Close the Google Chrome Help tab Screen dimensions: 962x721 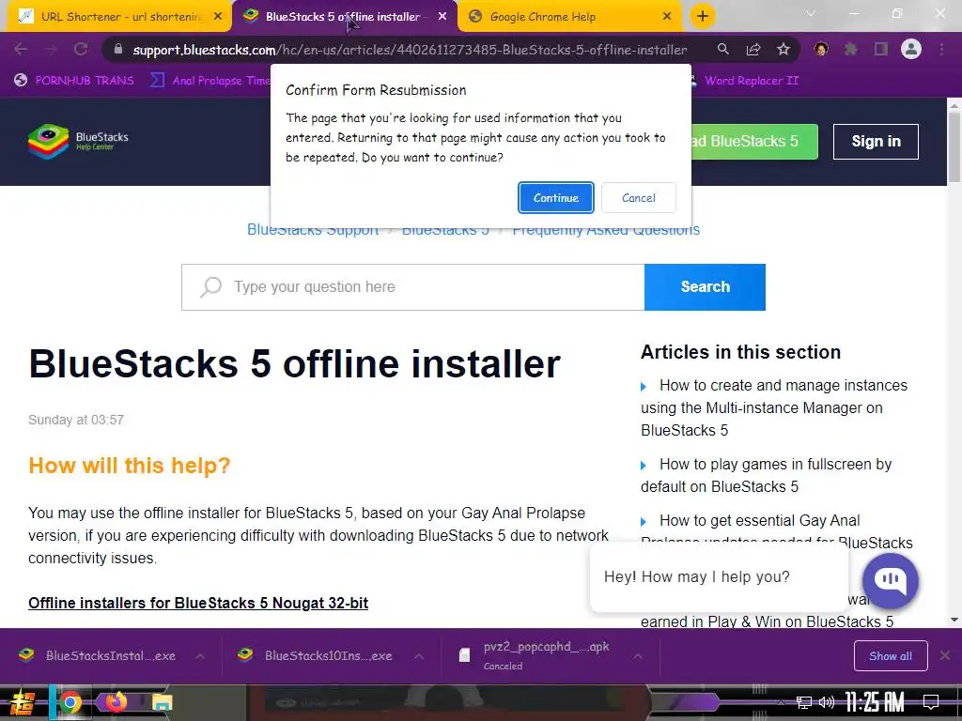[x=667, y=17]
